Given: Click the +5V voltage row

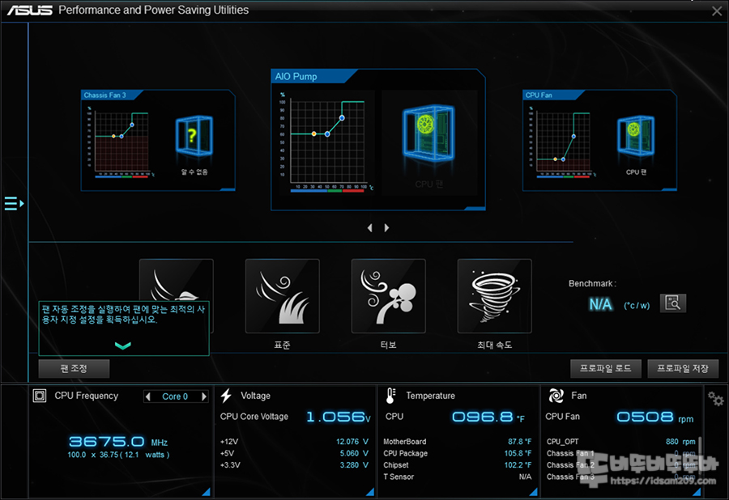Looking at the screenshot, I should pyautogui.click(x=294, y=453).
